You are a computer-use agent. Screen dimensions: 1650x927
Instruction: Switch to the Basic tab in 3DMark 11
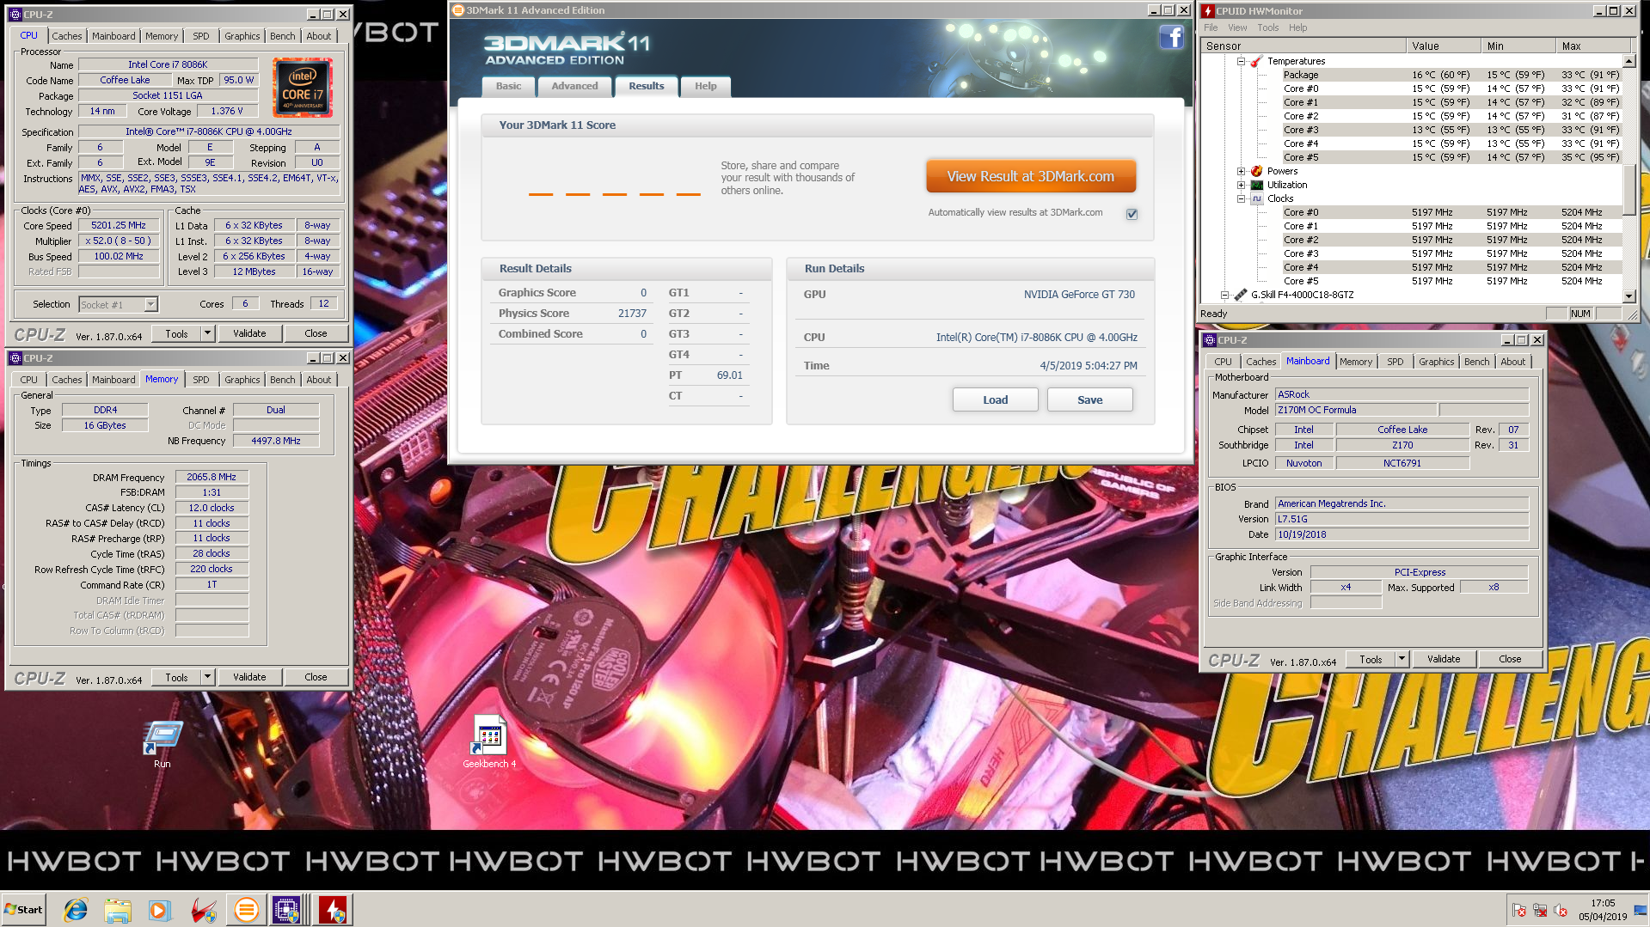pyautogui.click(x=508, y=86)
